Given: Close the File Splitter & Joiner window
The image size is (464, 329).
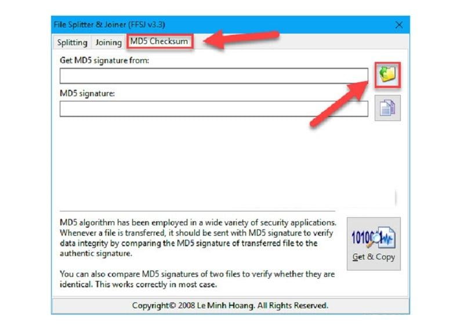Looking at the screenshot, I should click(x=399, y=25).
